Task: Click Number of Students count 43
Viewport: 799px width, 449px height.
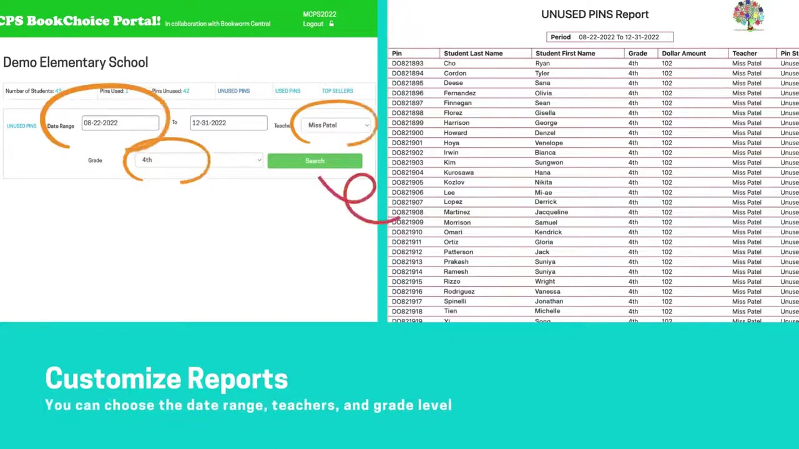Action: pyautogui.click(x=58, y=91)
